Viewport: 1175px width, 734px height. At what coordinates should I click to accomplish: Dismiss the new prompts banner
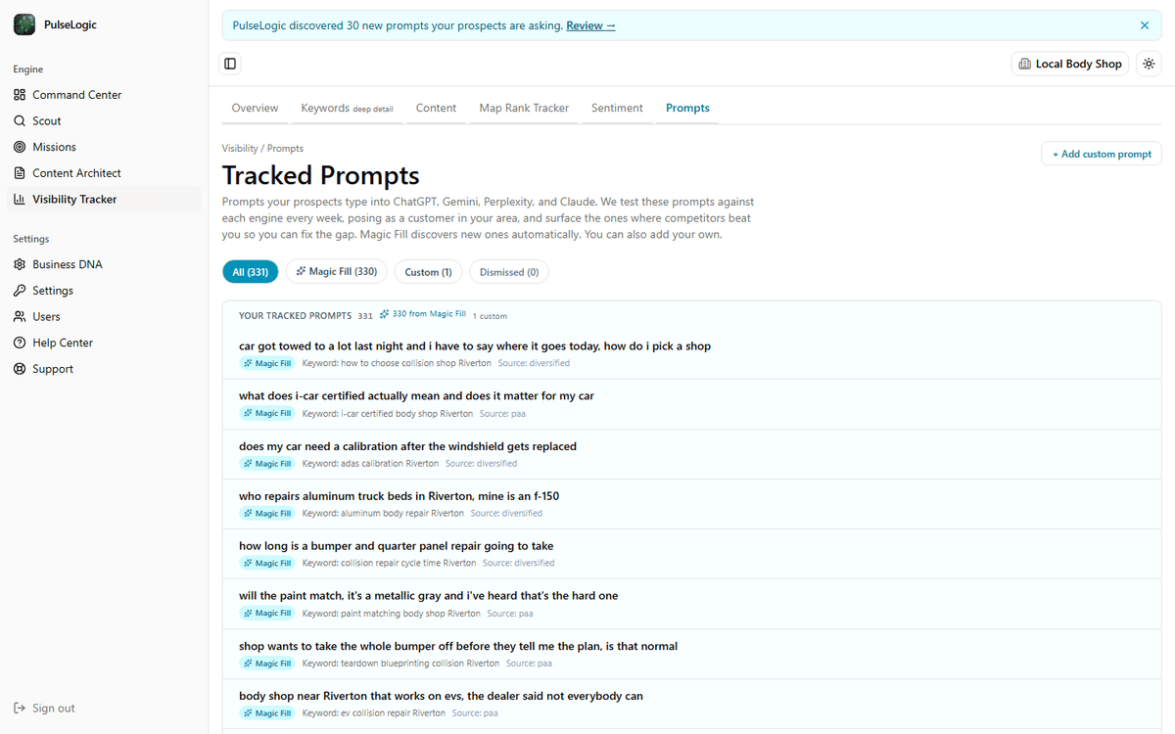(x=1145, y=25)
